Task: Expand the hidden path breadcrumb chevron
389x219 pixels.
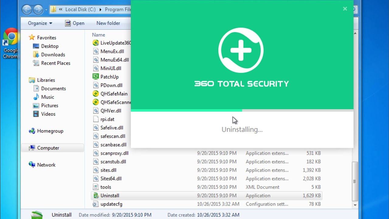Action: tap(61, 9)
